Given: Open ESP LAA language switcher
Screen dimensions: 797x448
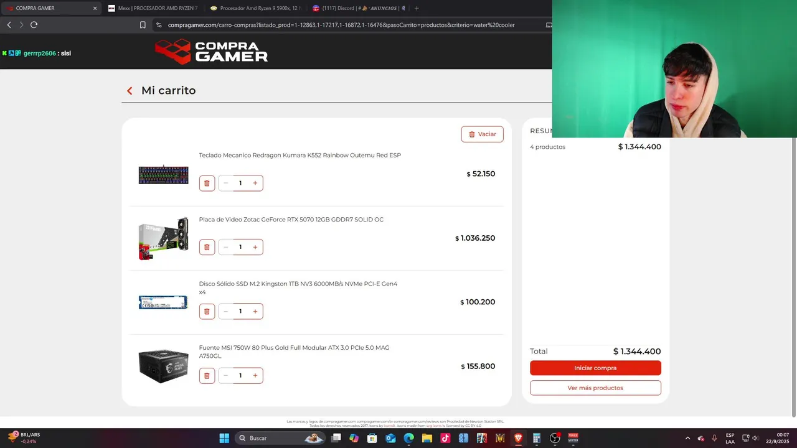Looking at the screenshot, I should (730, 438).
